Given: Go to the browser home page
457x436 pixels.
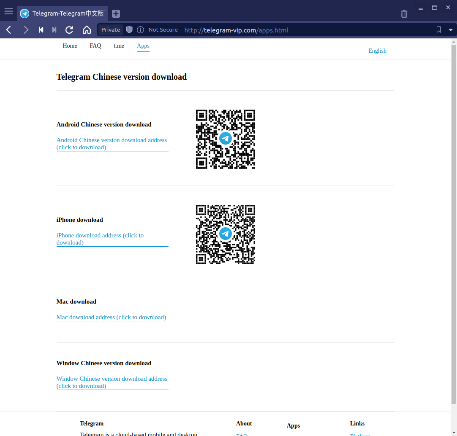Looking at the screenshot, I should click(x=87, y=30).
